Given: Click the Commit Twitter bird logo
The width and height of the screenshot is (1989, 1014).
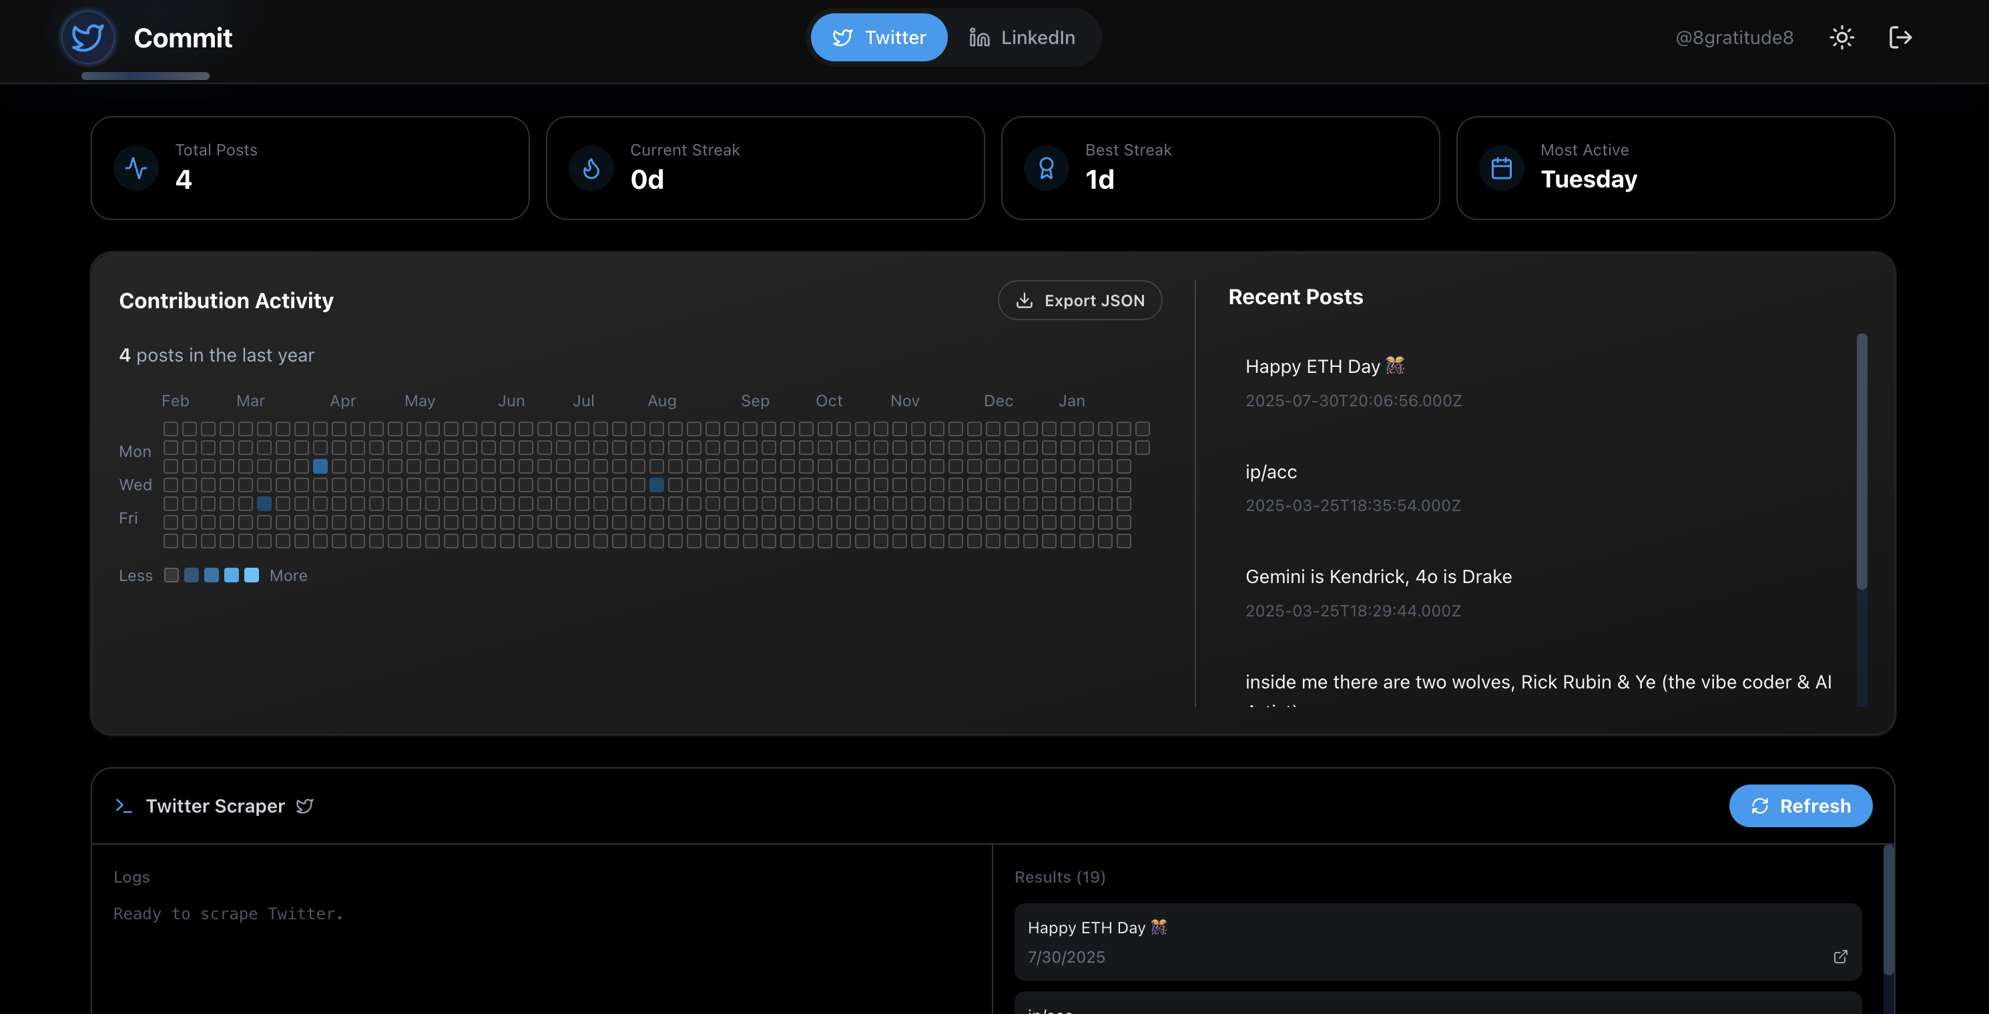Looking at the screenshot, I should pos(87,36).
